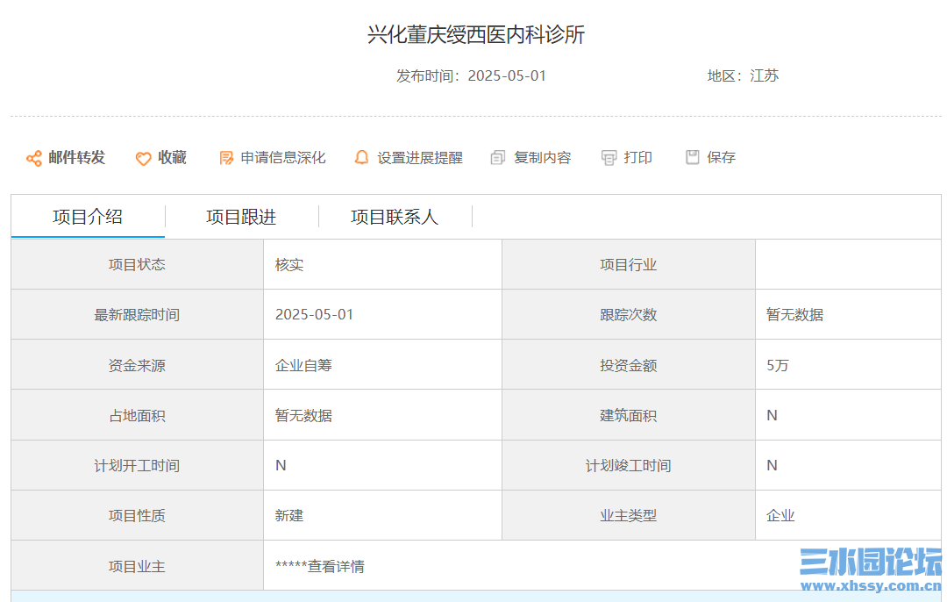Screen dimensions: 947x602
Task: Click the 计划开工时间 label cell
Action: point(137,465)
